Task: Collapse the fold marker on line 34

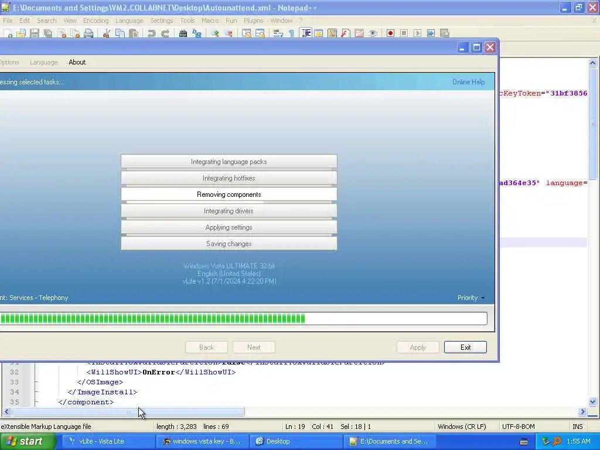Action: click(x=36, y=392)
